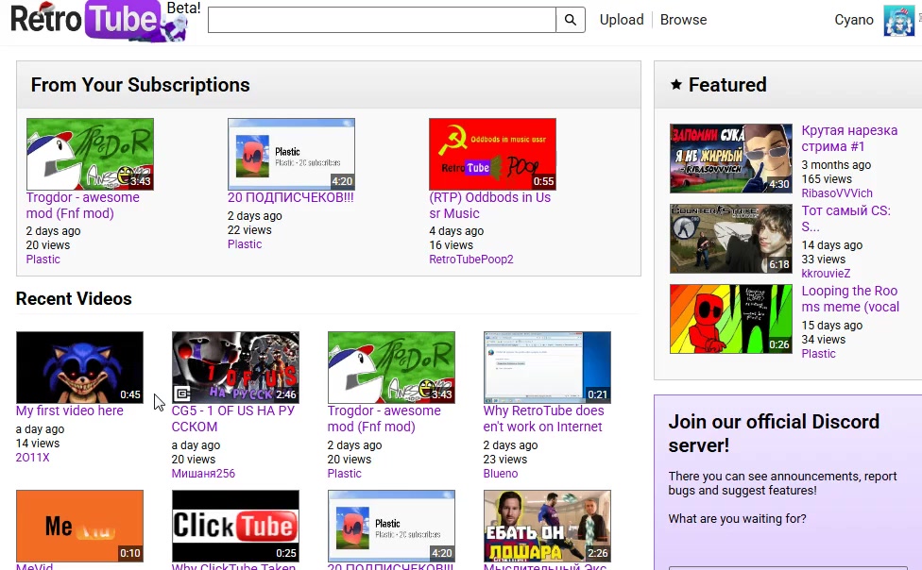Click the Cyano username link
This screenshot has width=922, height=570.
[854, 20]
